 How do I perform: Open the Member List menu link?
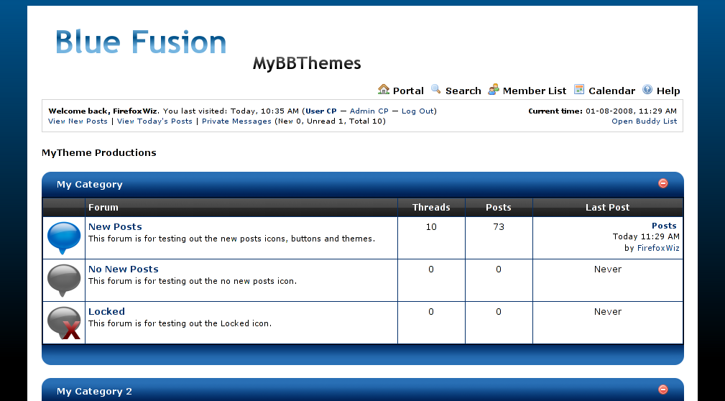(535, 91)
